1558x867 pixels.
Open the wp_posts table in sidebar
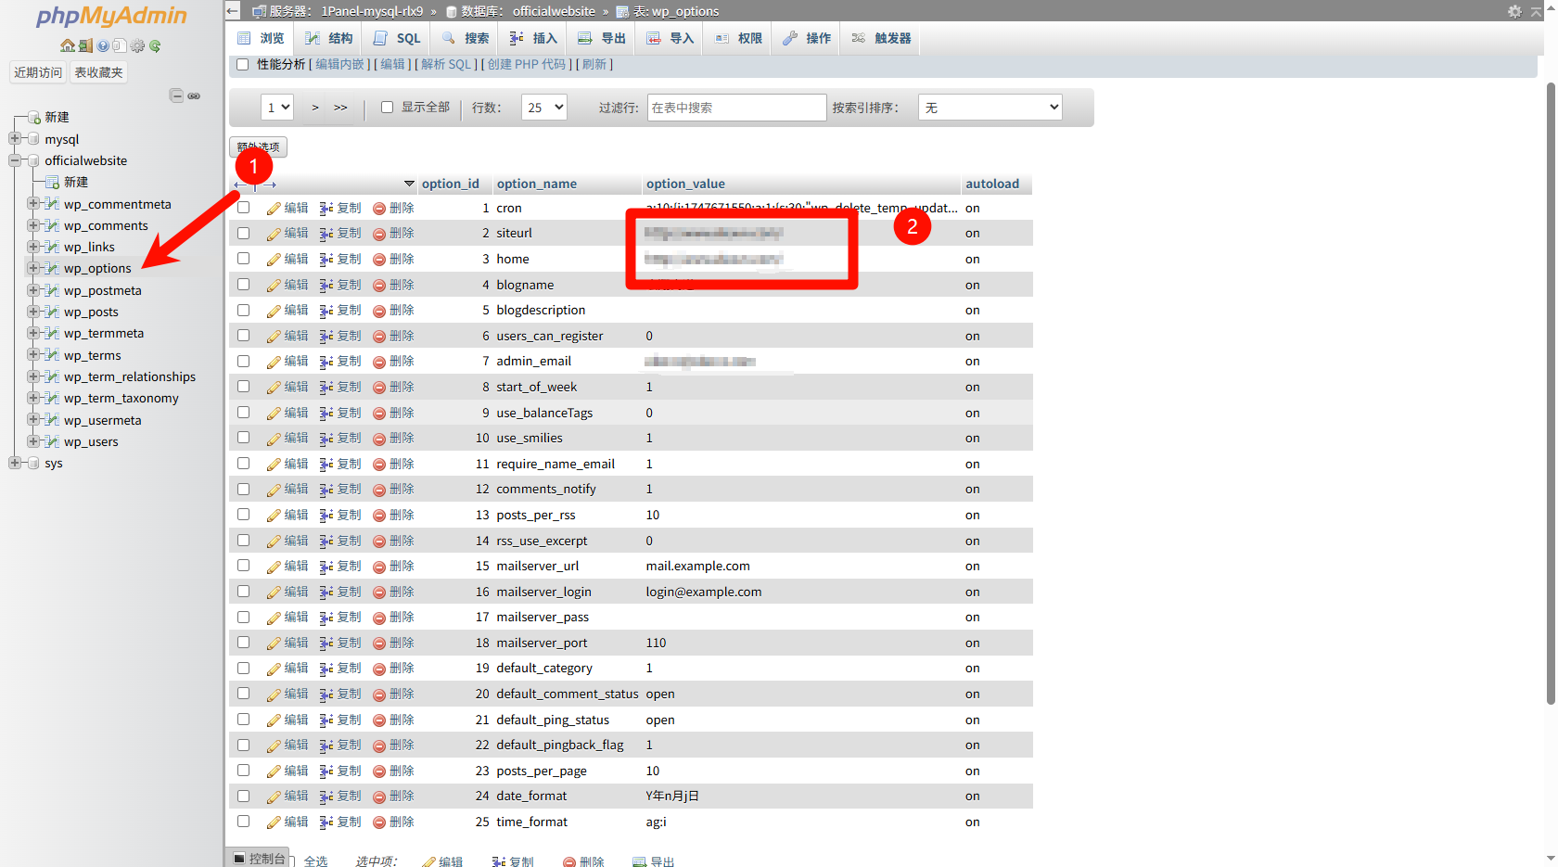pos(91,312)
